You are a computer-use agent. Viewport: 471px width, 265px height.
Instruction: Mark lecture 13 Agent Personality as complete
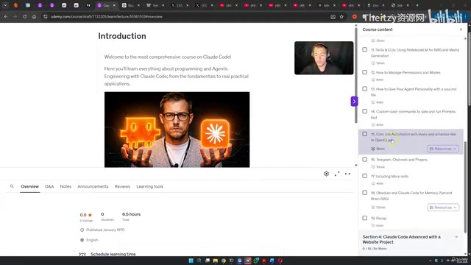click(365, 89)
